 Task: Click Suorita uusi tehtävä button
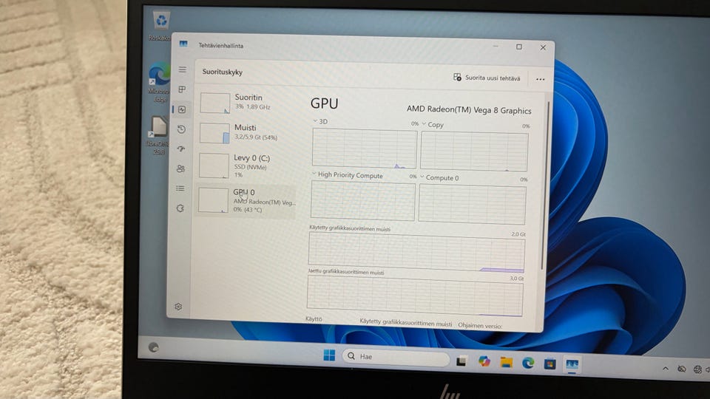click(x=487, y=78)
